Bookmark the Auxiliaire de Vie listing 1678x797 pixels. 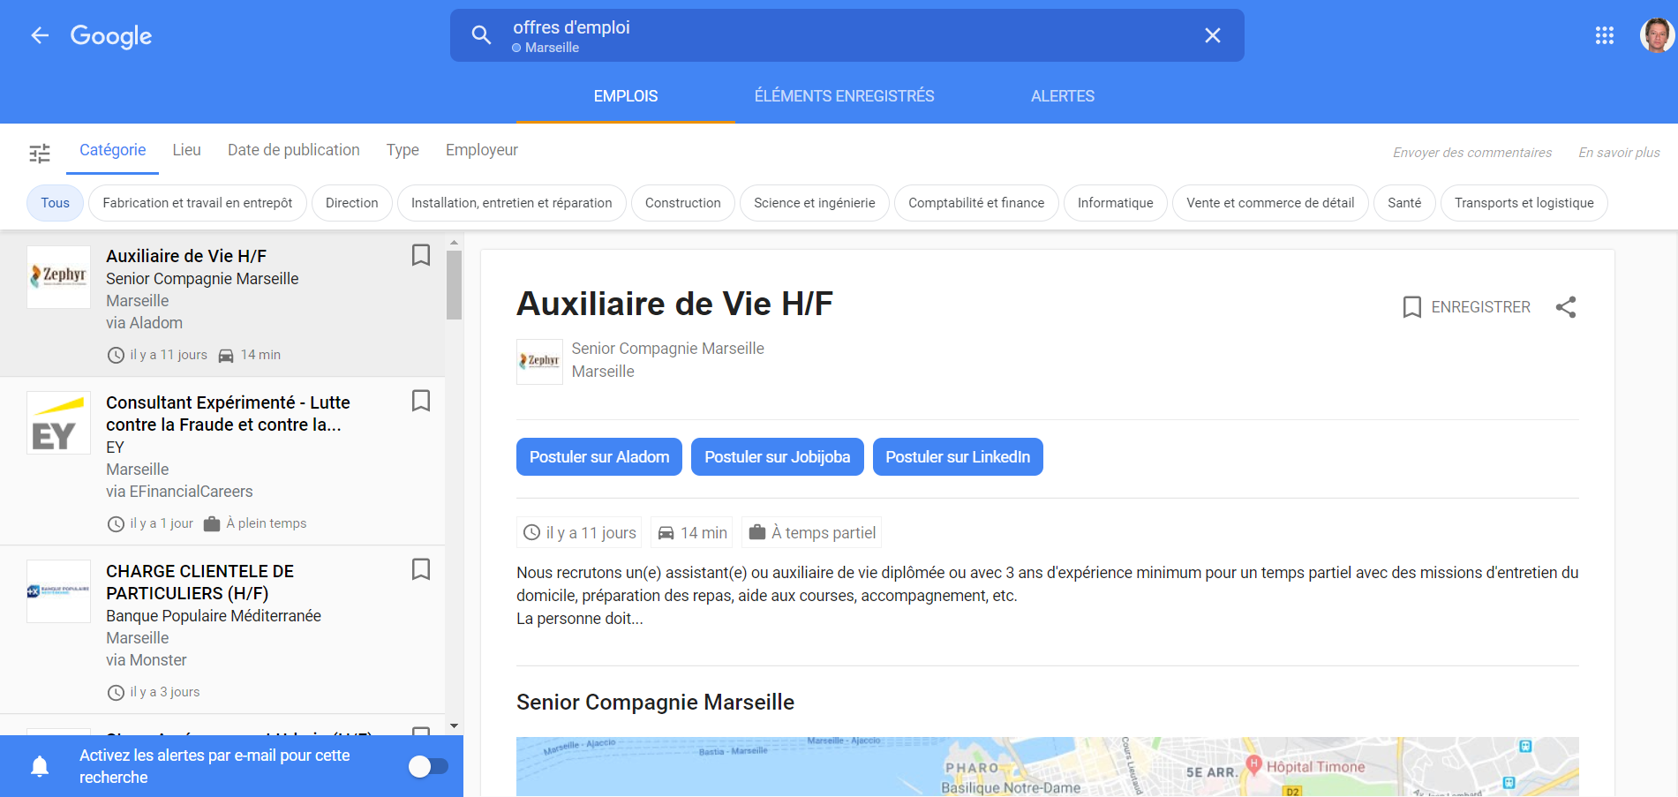[x=421, y=255]
